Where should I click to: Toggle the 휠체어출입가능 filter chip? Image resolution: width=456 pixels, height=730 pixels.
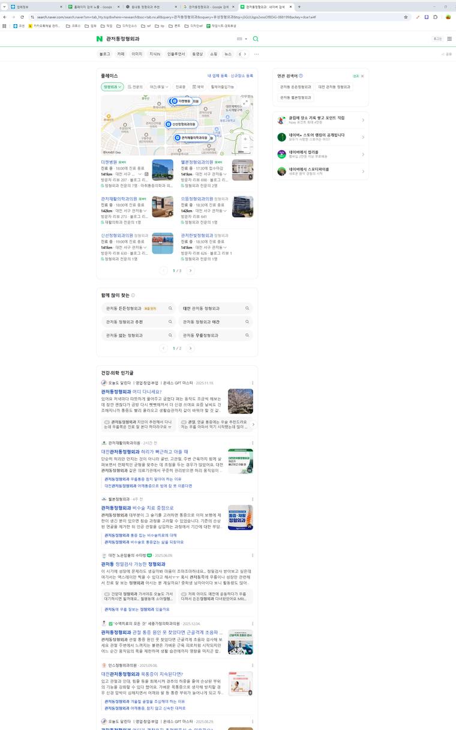[223, 87]
